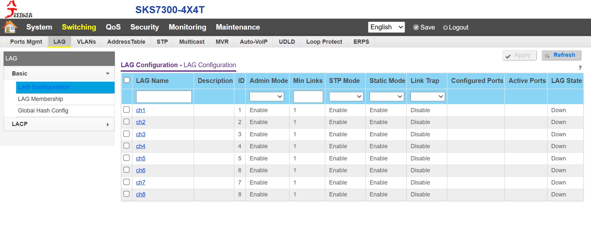This screenshot has width=591, height=225.
Task: Click the Save checkmark icon
Action: (x=416, y=27)
